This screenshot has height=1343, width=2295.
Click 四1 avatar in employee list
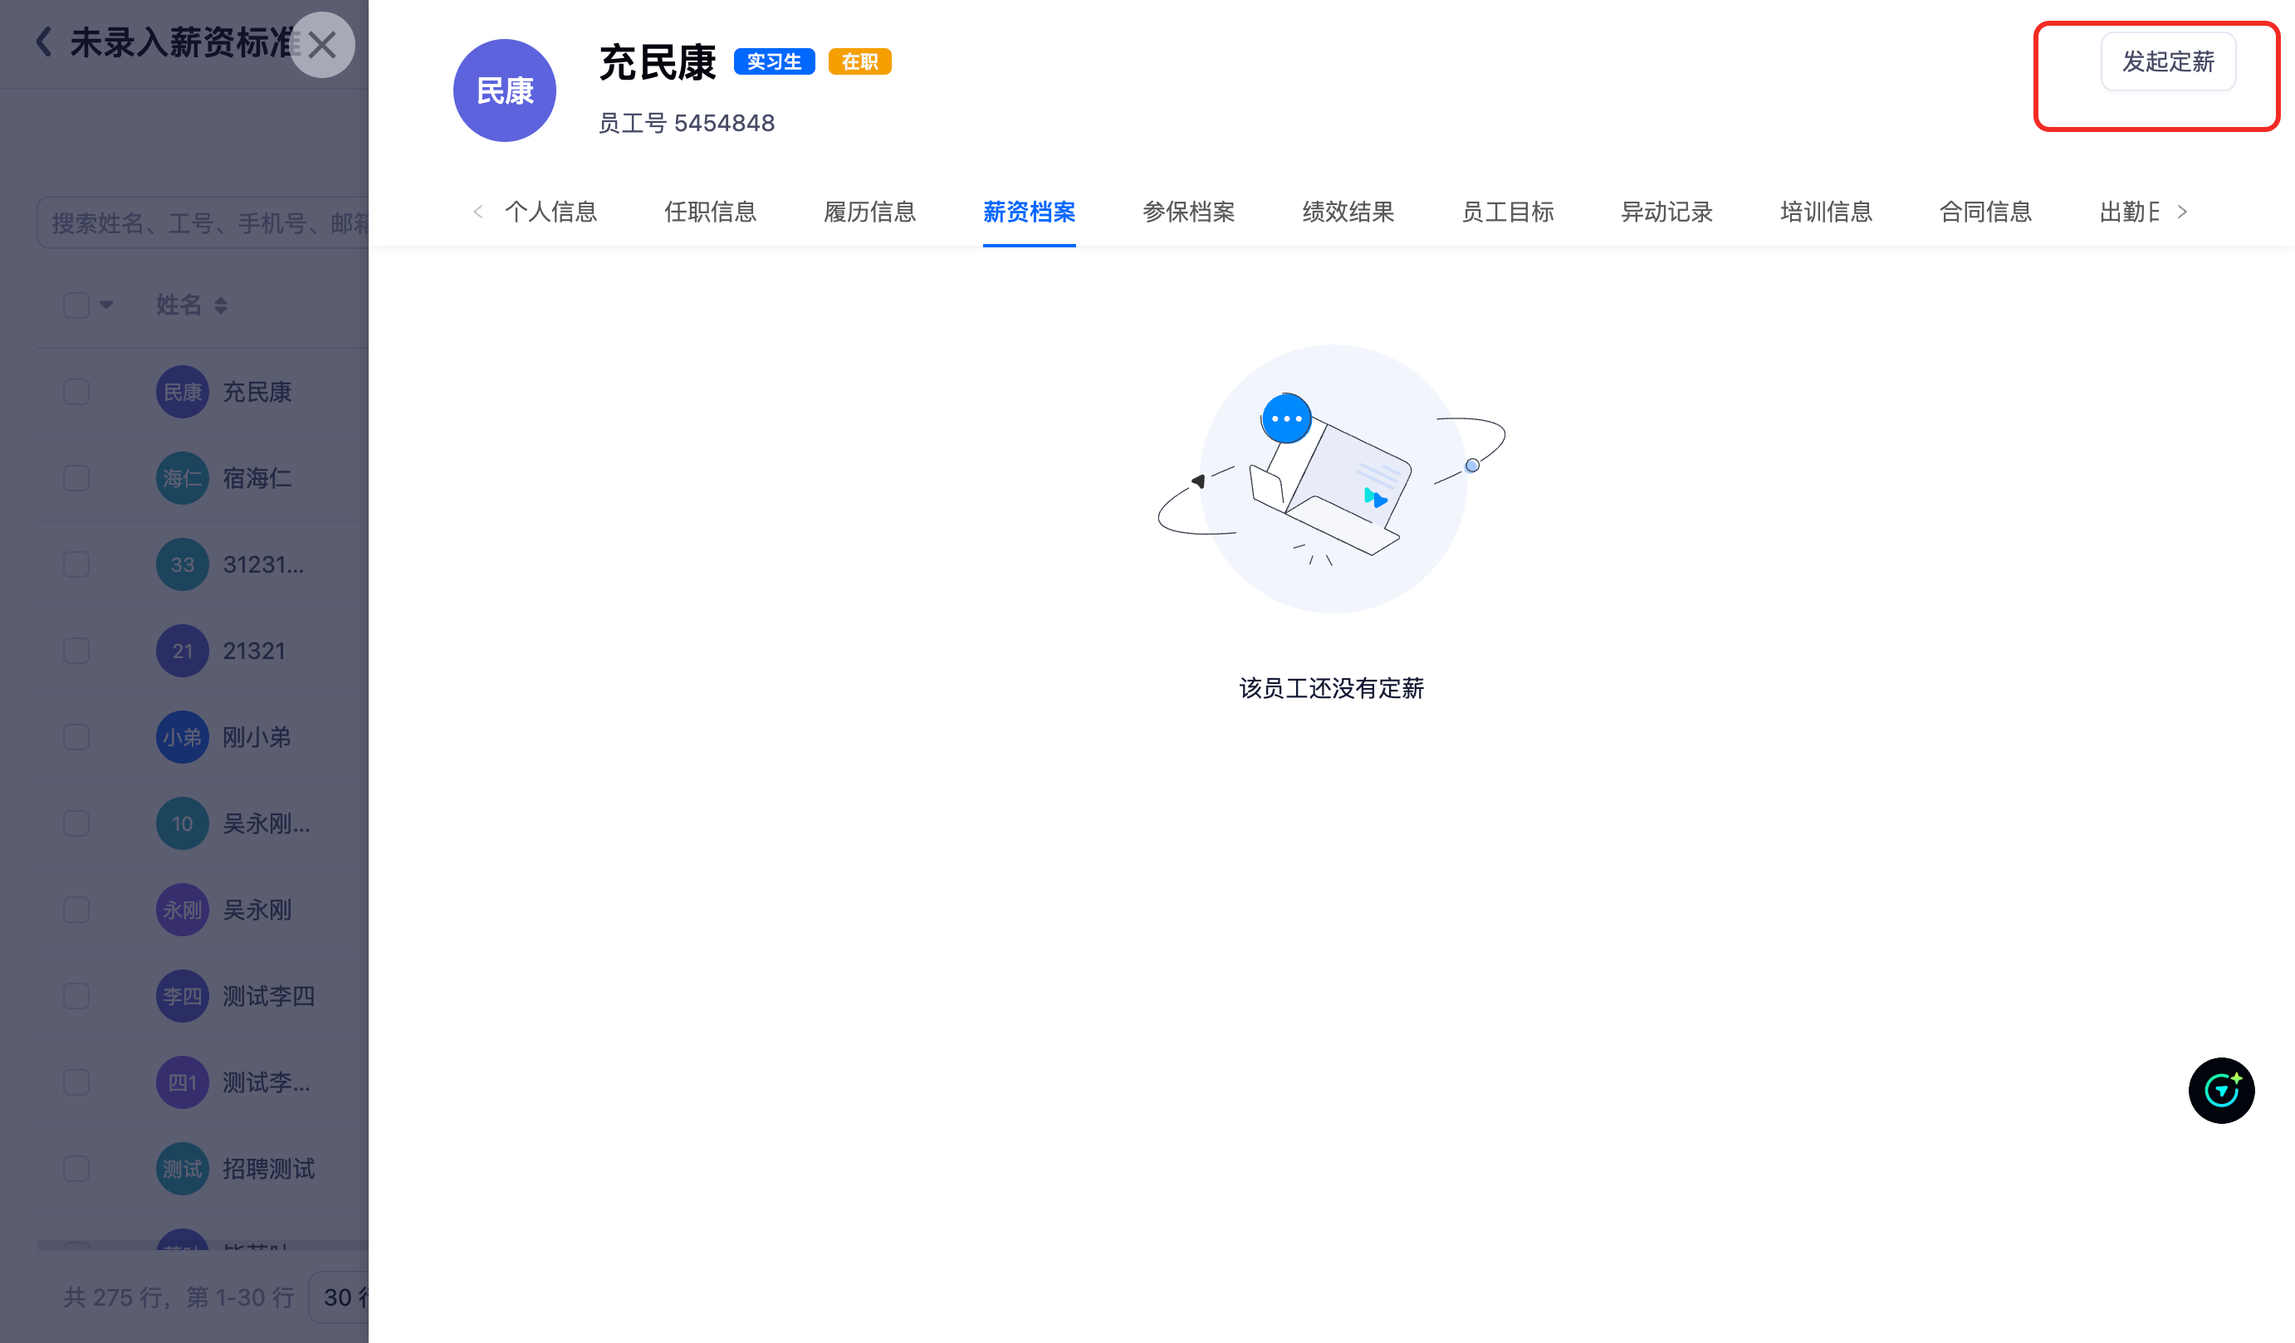[182, 1082]
